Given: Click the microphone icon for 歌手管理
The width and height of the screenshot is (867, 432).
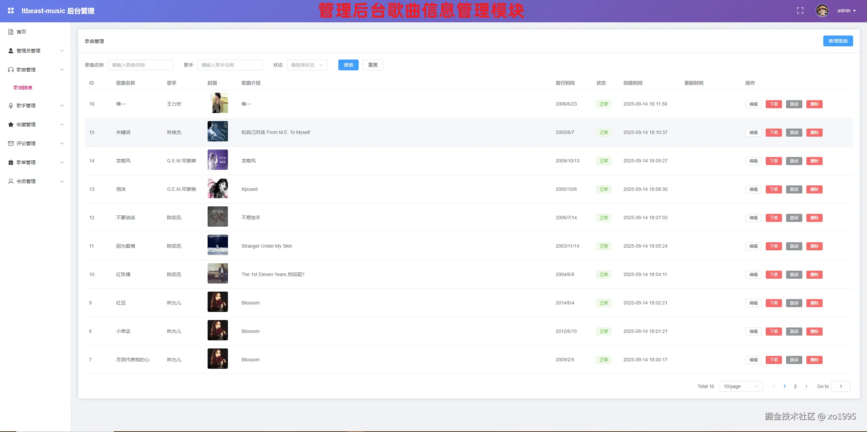Looking at the screenshot, I should pos(11,106).
